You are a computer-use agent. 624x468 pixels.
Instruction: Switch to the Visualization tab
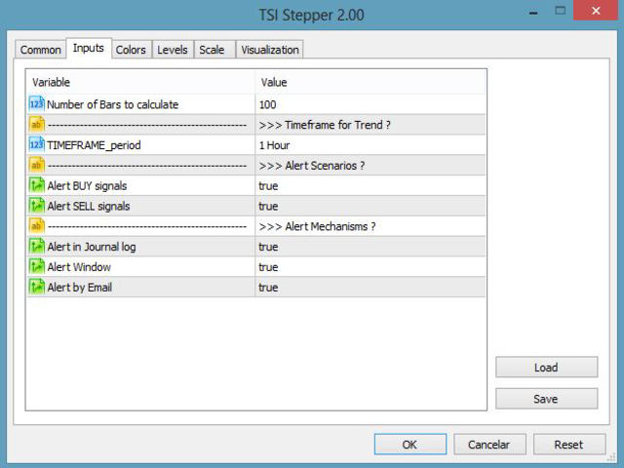point(270,50)
